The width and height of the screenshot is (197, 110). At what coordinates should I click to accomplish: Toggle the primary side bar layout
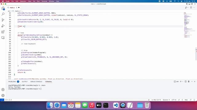pos(187,4)
